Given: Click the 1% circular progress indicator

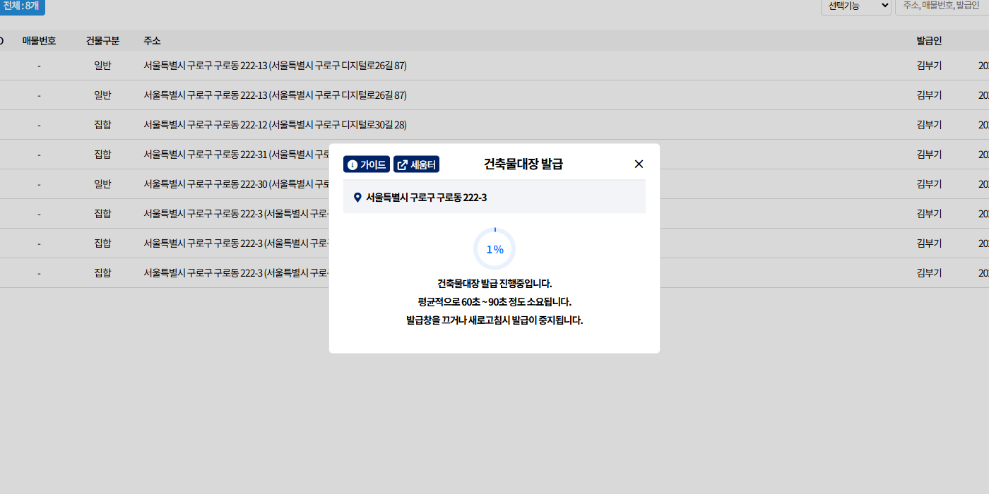Looking at the screenshot, I should click(x=494, y=249).
